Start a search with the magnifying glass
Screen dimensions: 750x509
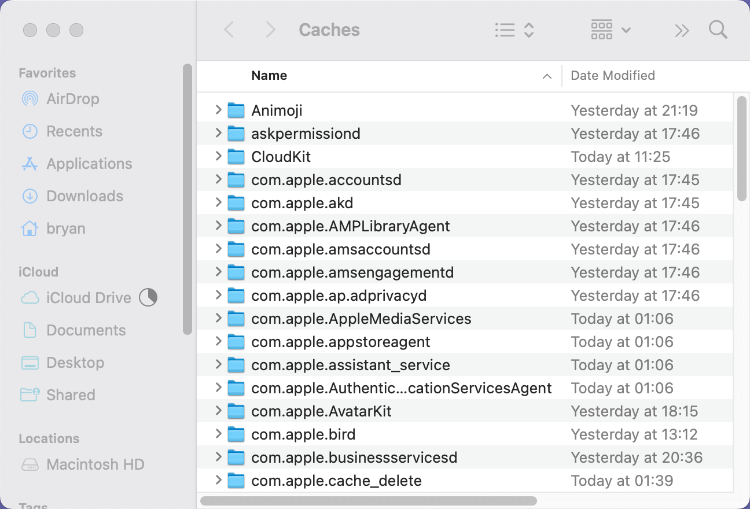coord(718,29)
